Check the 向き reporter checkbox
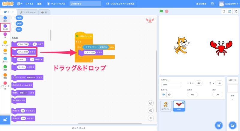The image size is (240, 131). (x=13, y=29)
